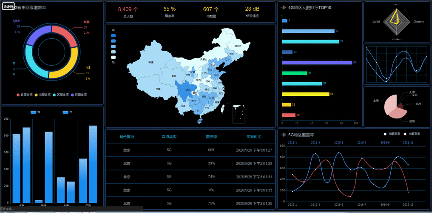Click the 更新时间 table column header
The width and height of the screenshot is (432, 213).
pyautogui.click(x=254, y=137)
